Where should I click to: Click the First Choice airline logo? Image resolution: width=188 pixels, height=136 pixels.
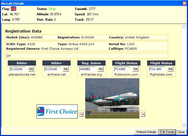click(x=57, y=112)
